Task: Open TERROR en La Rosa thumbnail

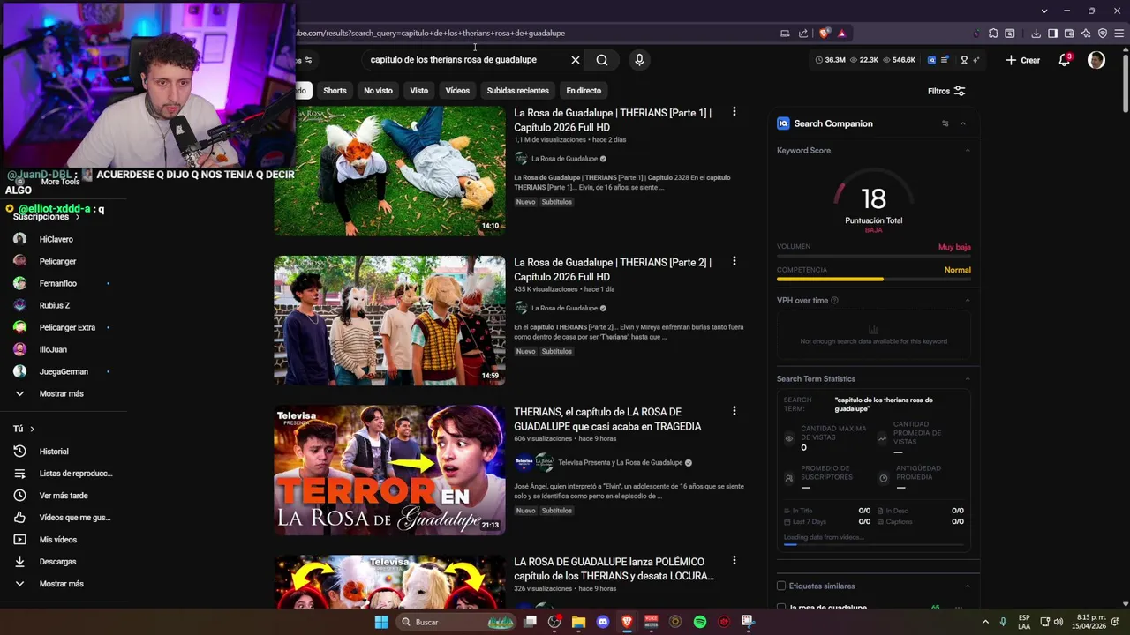Action: pos(389,471)
